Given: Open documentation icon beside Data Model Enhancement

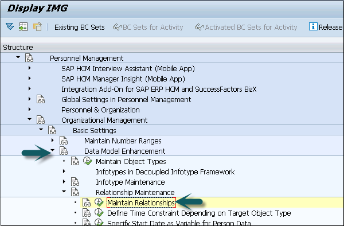Looking at the screenshot, I should [64, 151].
